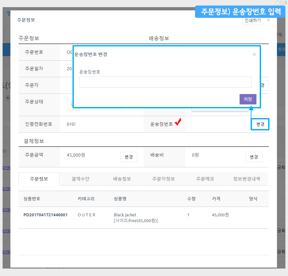Switch to the 결제수단 tab
The height and width of the screenshot is (276, 288).
81,179
